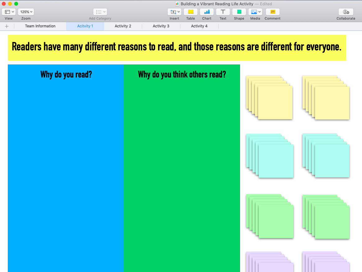Open the 125% zoom dropdown

pyautogui.click(x=26, y=12)
